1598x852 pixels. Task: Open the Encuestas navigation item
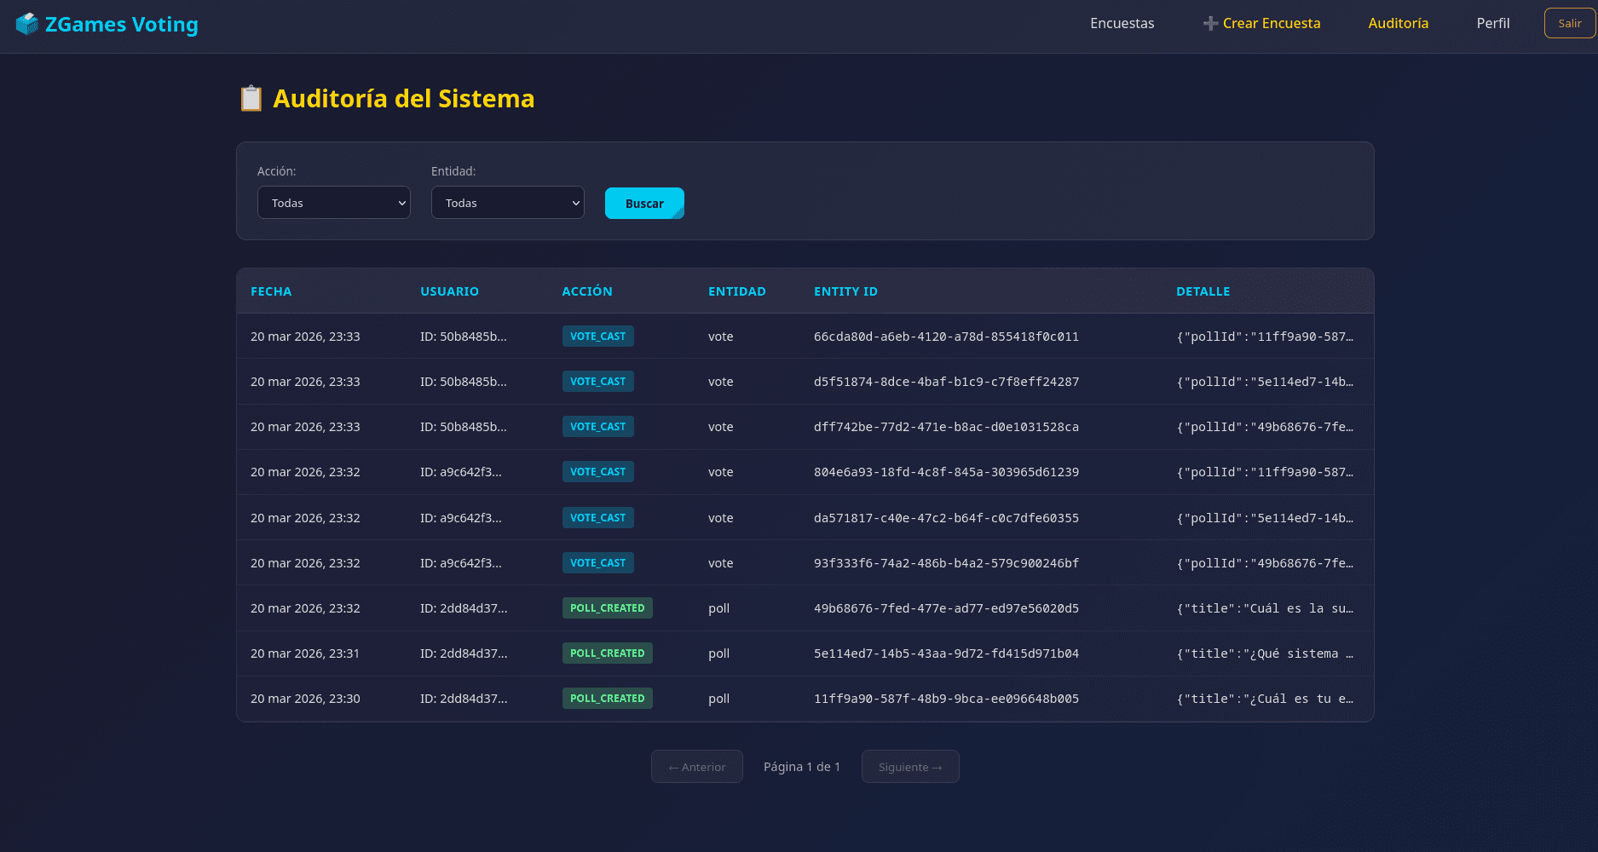pos(1122,24)
